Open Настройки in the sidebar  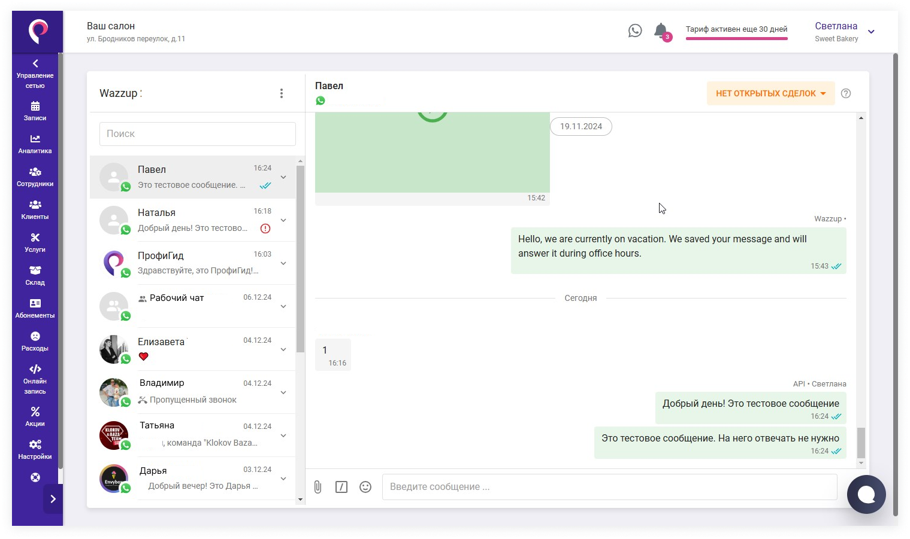pos(35,449)
